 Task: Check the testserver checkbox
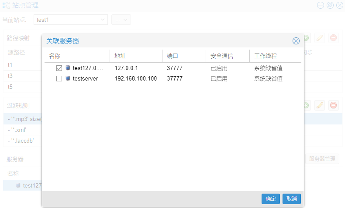pyautogui.click(x=59, y=79)
